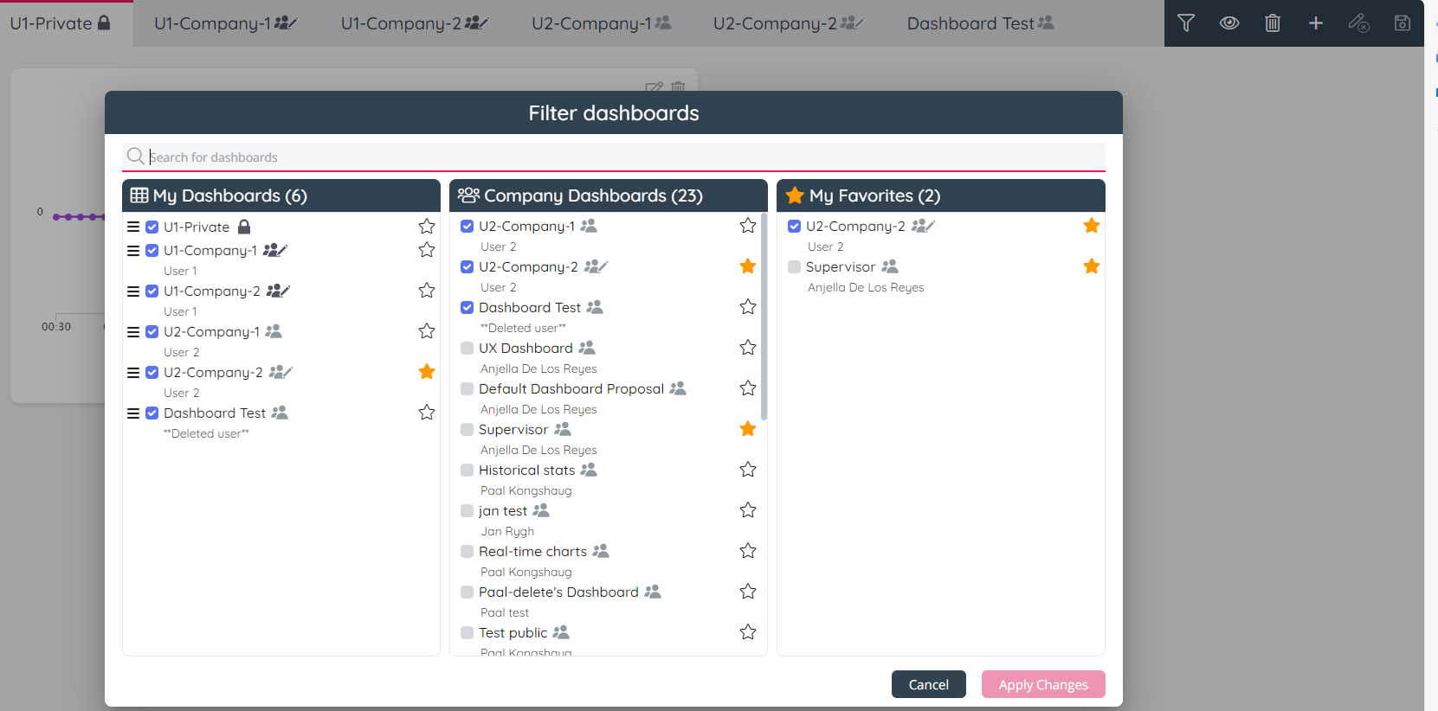
Task: Click the trash delete icon in top toolbar
Action: click(1273, 23)
